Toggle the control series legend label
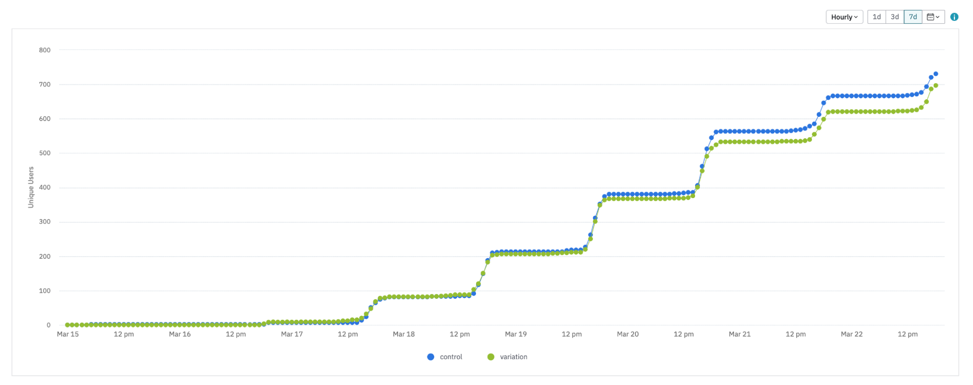 tap(451, 357)
